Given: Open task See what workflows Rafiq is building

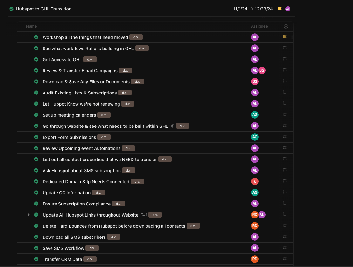Looking at the screenshot, I should point(88,49).
